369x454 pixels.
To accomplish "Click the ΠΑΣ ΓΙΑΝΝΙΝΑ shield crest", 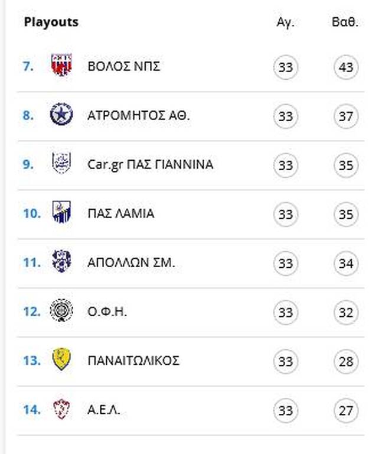I will [x=61, y=163].
